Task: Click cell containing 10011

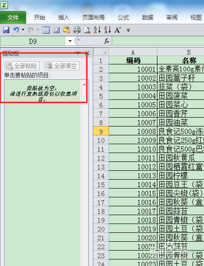Action: point(133,158)
